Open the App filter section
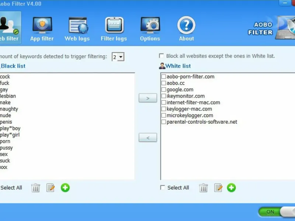This screenshot has width=295, height=221. [x=42, y=29]
